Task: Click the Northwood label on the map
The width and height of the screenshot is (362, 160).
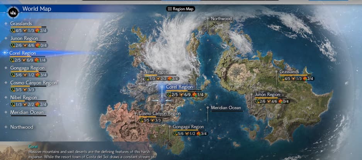Action: pos(221,18)
